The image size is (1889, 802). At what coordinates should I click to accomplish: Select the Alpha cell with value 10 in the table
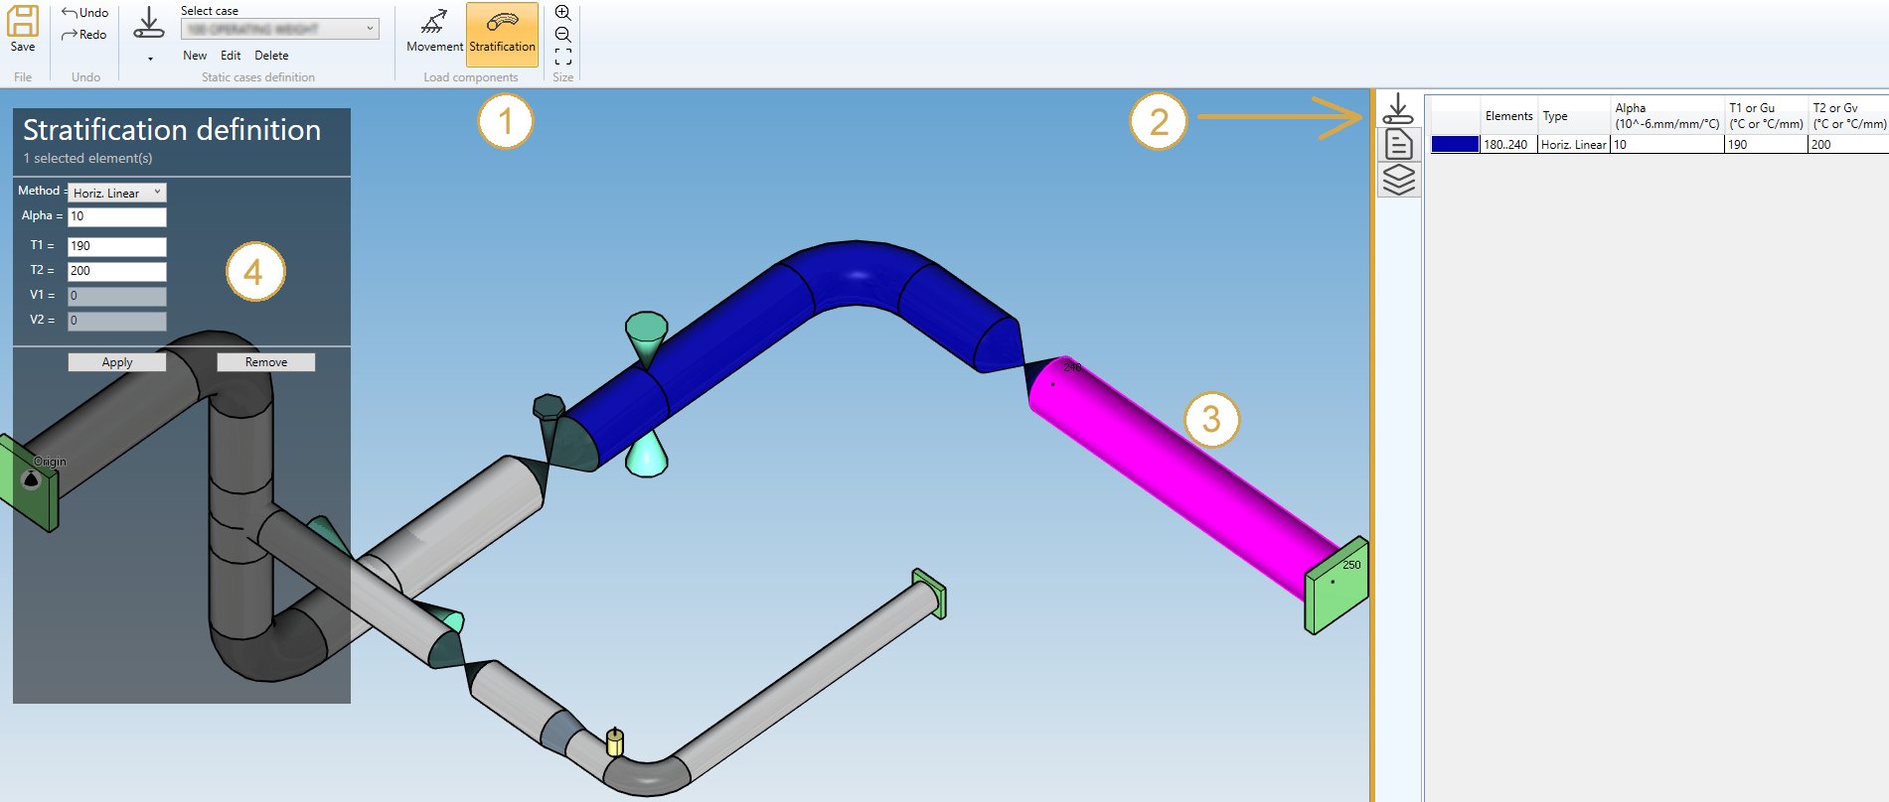tap(1667, 145)
